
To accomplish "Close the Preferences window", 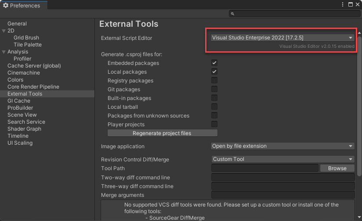I will (x=357, y=4).
